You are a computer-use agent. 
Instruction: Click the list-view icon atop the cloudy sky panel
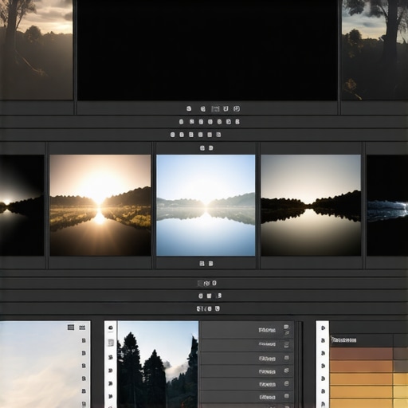coord(71,328)
